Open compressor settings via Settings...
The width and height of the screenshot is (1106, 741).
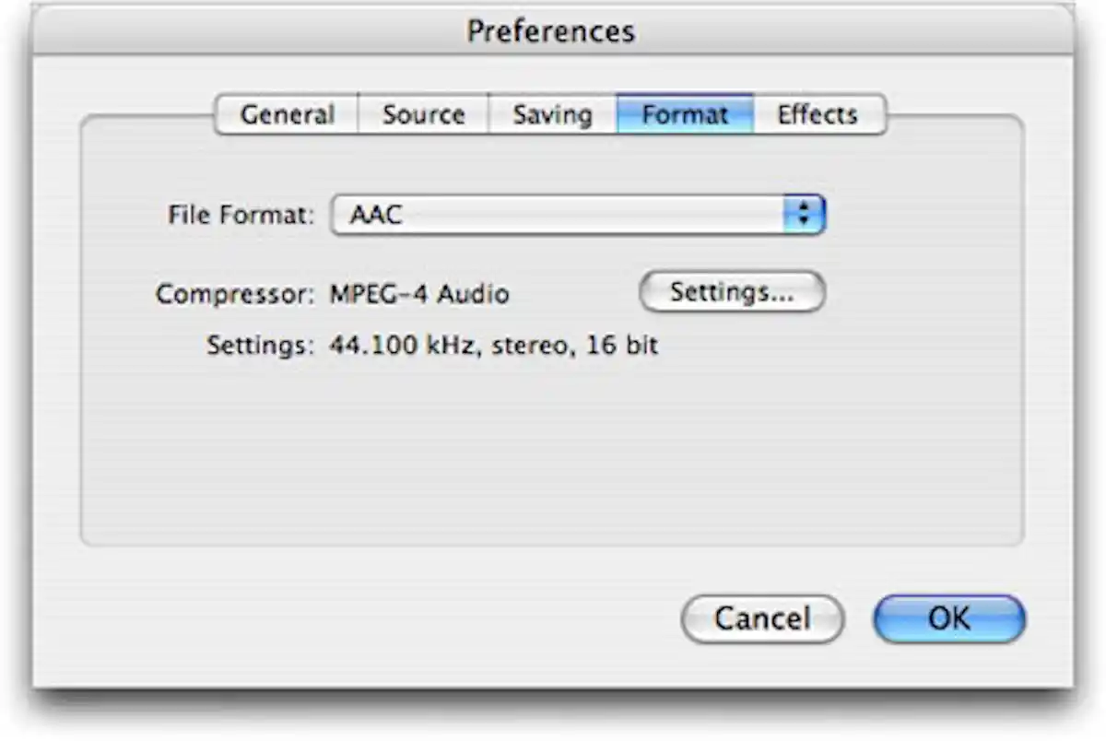pos(732,292)
